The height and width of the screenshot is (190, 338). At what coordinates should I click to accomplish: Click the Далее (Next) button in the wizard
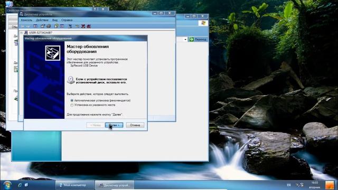click(x=114, y=125)
